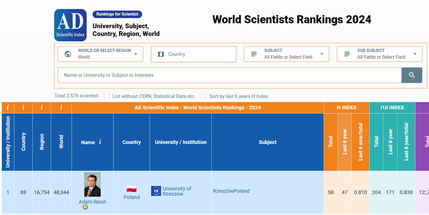Click the Rankings for Scientist badge
The height and width of the screenshot is (215, 429).
pos(117,14)
